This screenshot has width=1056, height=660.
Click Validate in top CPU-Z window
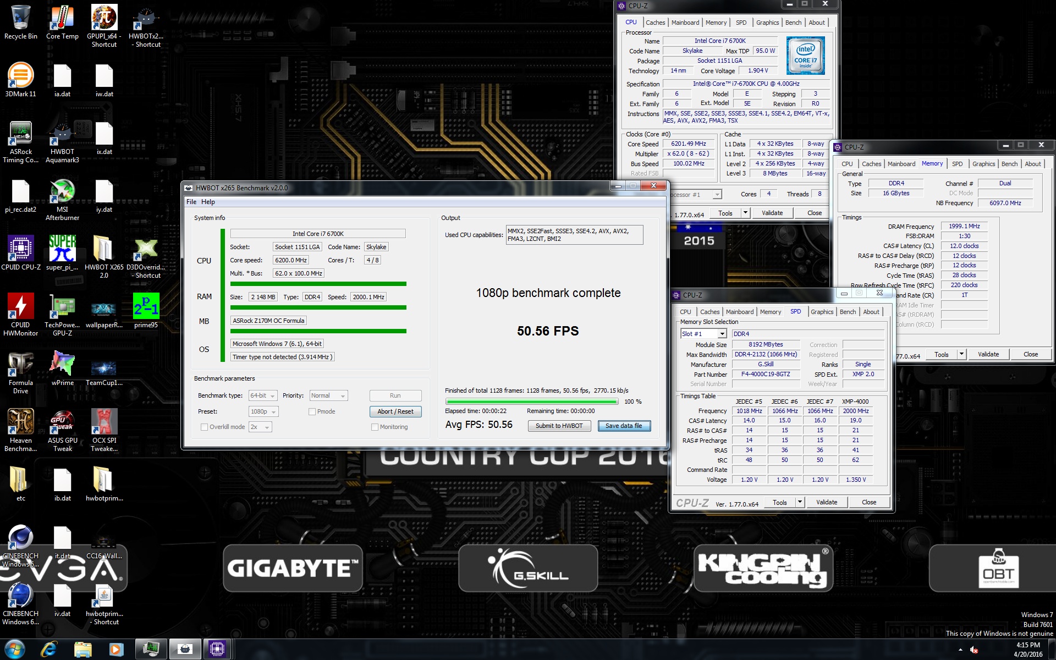coord(772,213)
